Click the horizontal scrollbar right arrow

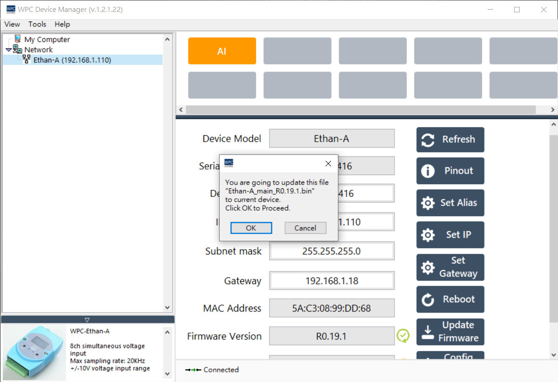pos(553,110)
